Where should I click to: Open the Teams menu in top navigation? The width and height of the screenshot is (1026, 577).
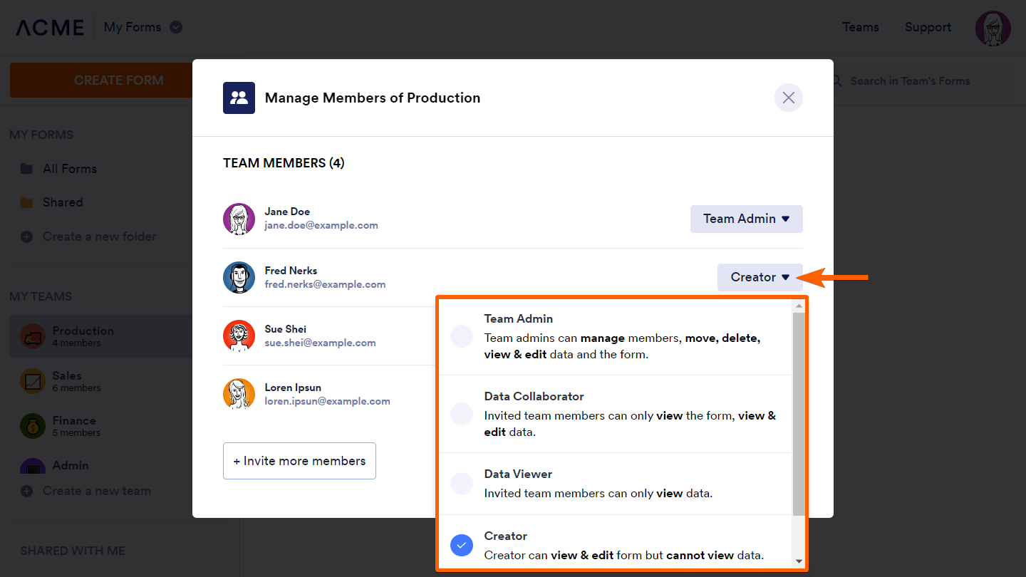(860, 27)
